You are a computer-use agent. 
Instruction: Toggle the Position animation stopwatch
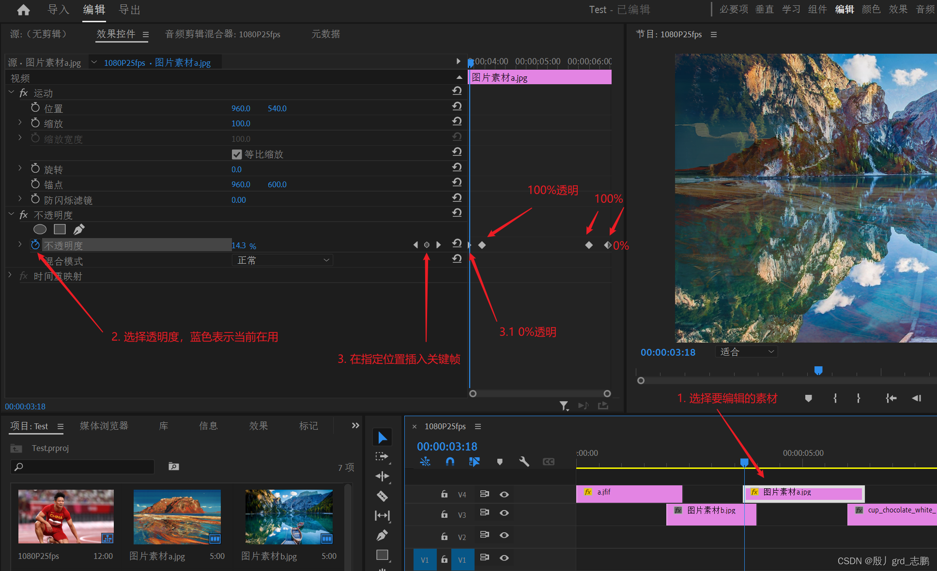tap(35, 107)
